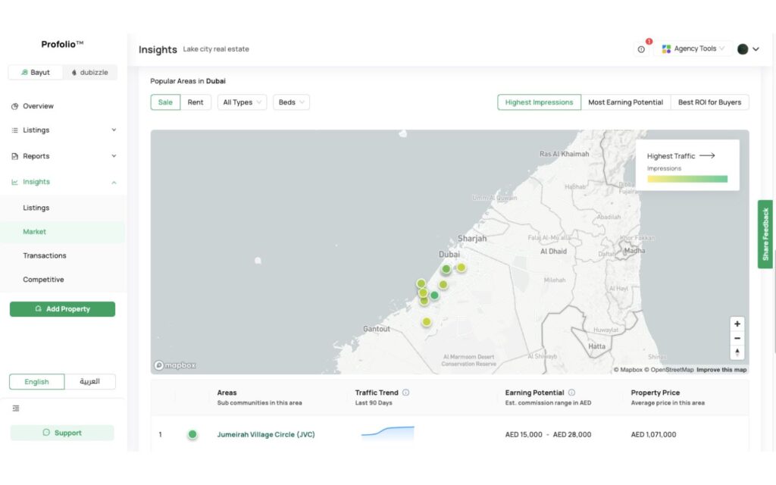Open the Share Feedback side tab
This screenshot has width=776, height=485.
(x=765, y=234)
